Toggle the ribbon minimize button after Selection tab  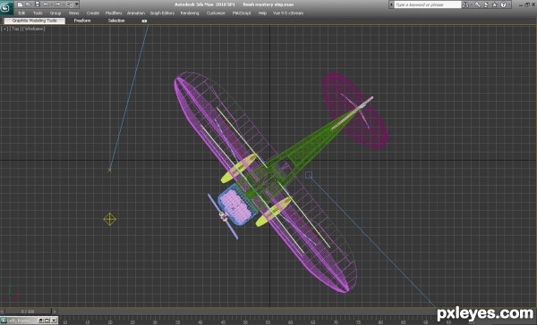(x=144, y=21)
